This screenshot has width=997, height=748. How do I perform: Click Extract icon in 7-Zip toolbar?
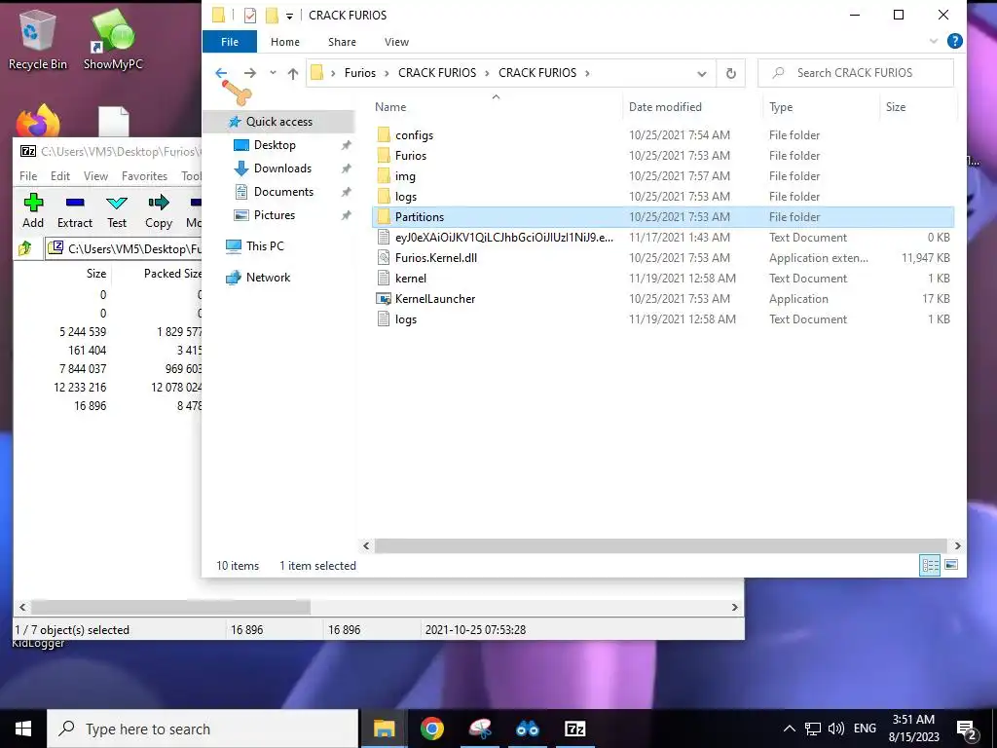coord(75,203)
